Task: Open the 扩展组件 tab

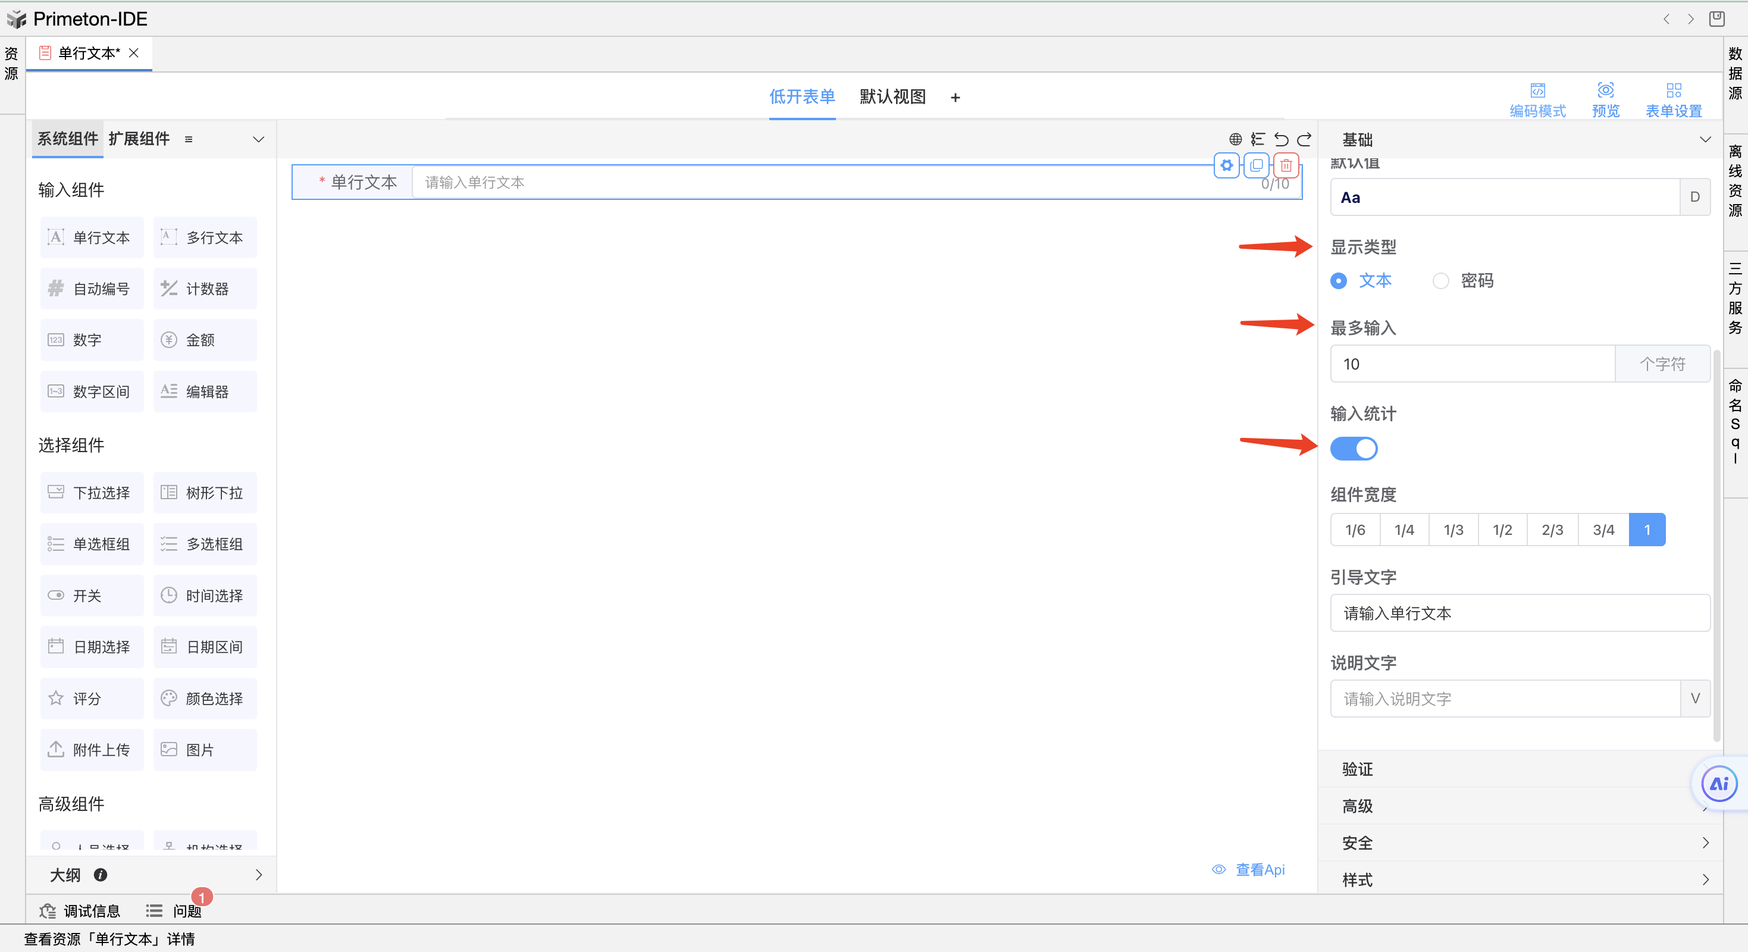Action: [139, 139]
